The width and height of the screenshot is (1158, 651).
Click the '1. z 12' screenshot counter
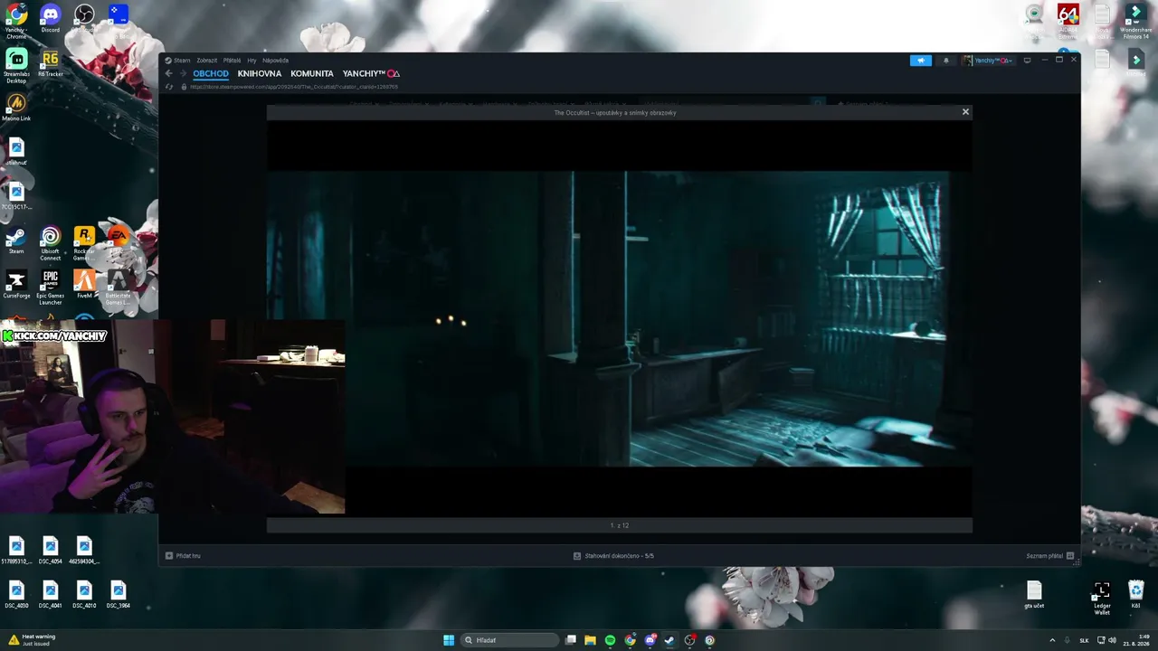619,525
